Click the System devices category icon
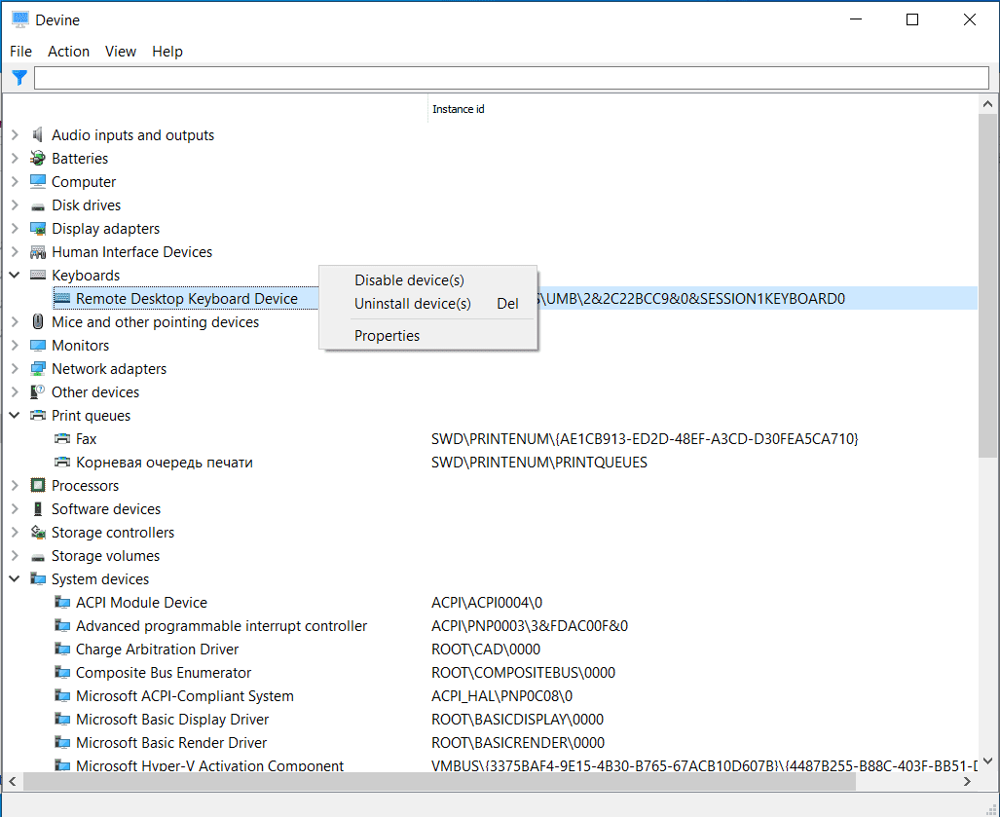 38,579
